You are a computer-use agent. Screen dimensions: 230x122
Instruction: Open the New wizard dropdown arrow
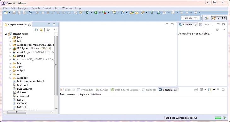pos(10,13)
